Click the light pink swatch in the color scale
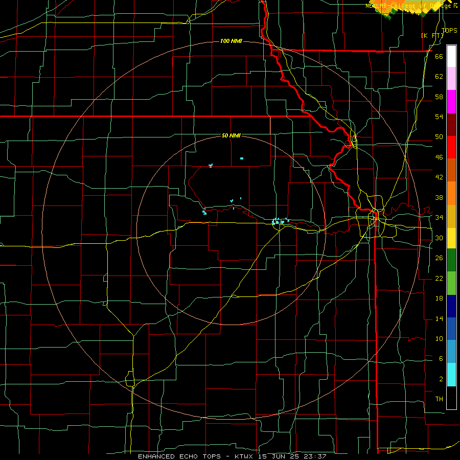Viewport: 460px width, 460px height. 451,79
